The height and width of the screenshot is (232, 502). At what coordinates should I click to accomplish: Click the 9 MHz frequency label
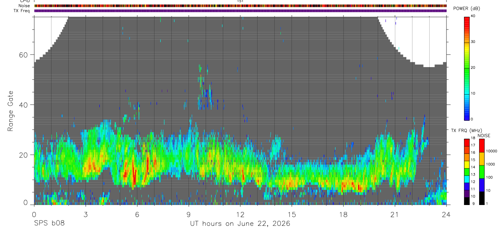tap(473, 204)
